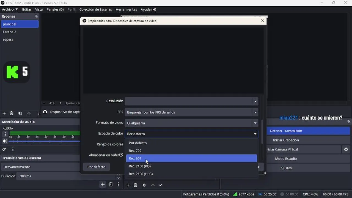Choose Rec. 709 color space
Viewport: 352px width, 198px height.
191,151
